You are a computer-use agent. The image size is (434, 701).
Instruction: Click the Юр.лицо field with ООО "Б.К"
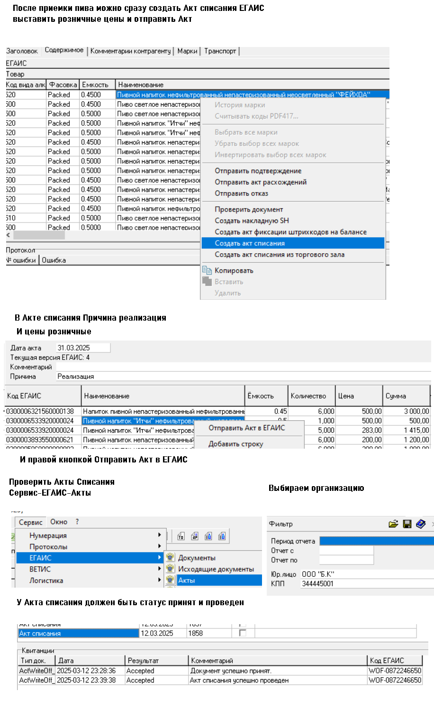click(x=367, y=574)
